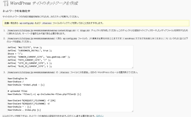Click the /web/ path in step 2
This screenshot has height=117, width=191.
coord(31,39)
